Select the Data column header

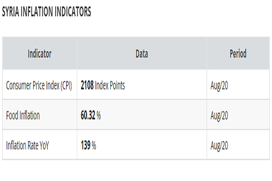tap(142, 54)
